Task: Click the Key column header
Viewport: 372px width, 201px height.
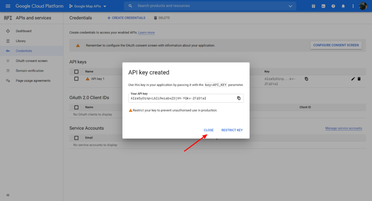Action: (x=267, y=72)
